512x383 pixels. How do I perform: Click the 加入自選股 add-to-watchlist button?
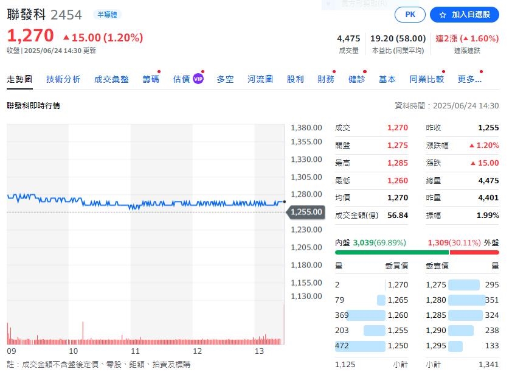coord(463,15)
